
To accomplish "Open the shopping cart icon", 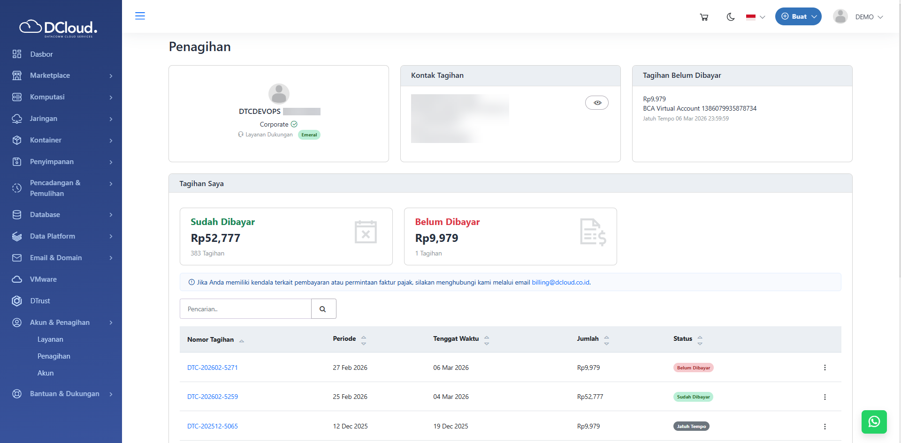I will pos(704,17).
